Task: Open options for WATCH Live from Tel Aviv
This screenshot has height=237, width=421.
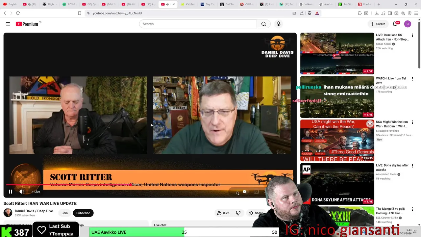Action: pyautogui.click(x=412, y=79)
